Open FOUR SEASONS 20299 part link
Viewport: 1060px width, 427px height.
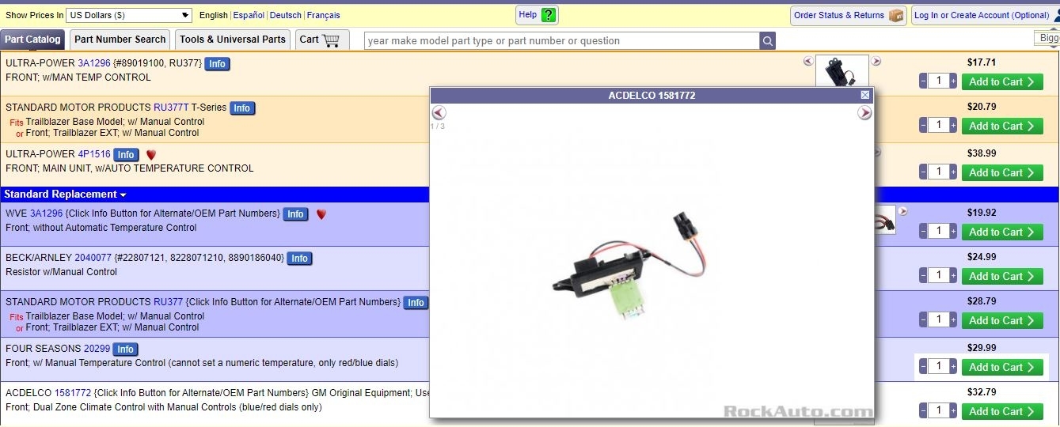[x=97, y=349]
